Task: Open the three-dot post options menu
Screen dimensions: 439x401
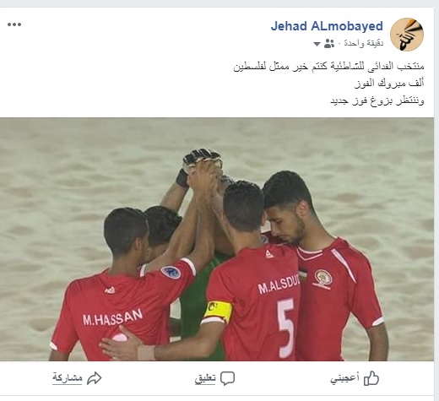Action: coord(14,24)
